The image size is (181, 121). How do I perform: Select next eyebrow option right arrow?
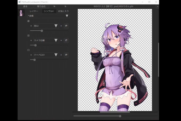coord(61,26)
